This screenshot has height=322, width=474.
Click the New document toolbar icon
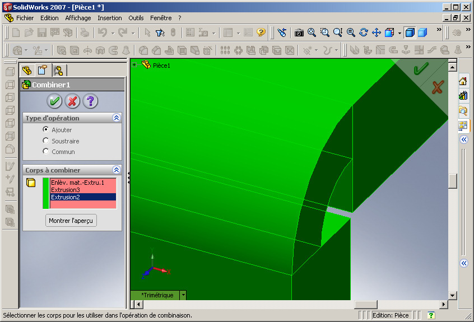[16, 32]
